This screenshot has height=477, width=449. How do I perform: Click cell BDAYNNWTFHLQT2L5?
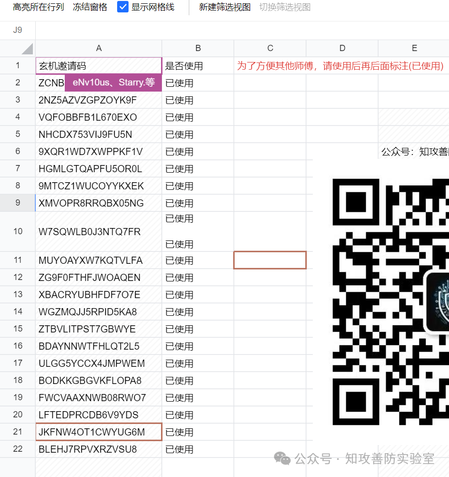(99, 346)
